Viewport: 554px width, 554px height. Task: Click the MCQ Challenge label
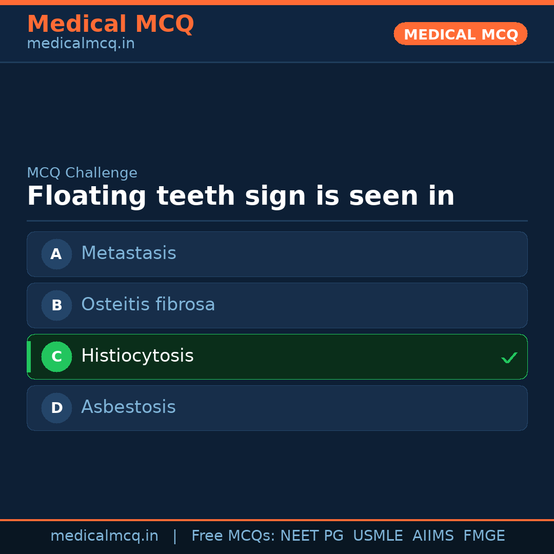coord(82,173)
